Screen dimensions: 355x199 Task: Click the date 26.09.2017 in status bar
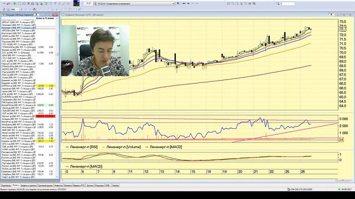pos(346,189)
